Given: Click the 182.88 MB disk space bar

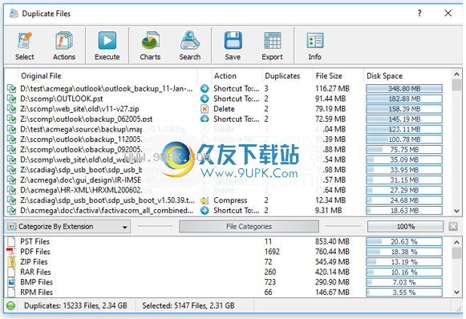Looking at the screenshot, I should [404, 99].
